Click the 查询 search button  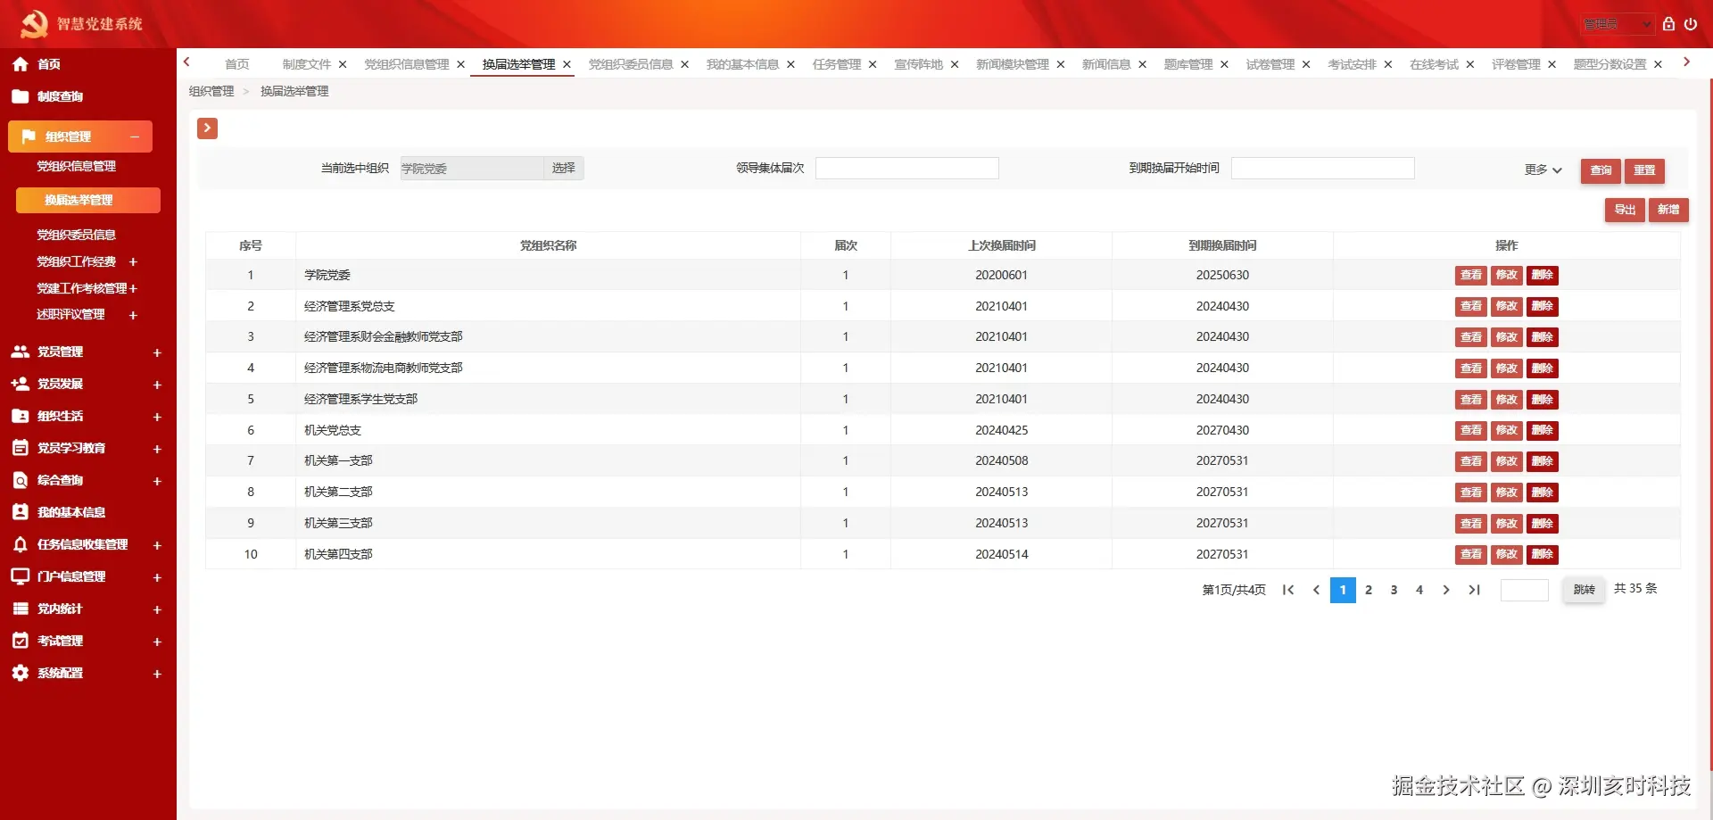click(x=1601, y=170)
